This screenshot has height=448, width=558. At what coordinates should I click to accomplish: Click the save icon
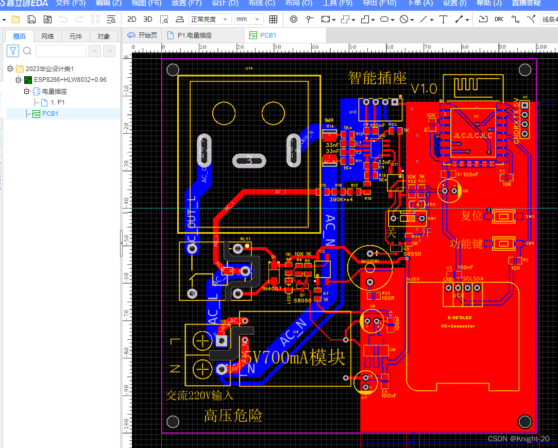31,19
